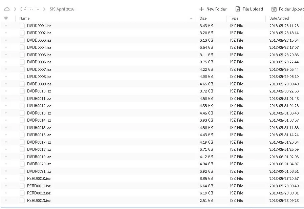Sort files by the Name column header

[24, 18]
